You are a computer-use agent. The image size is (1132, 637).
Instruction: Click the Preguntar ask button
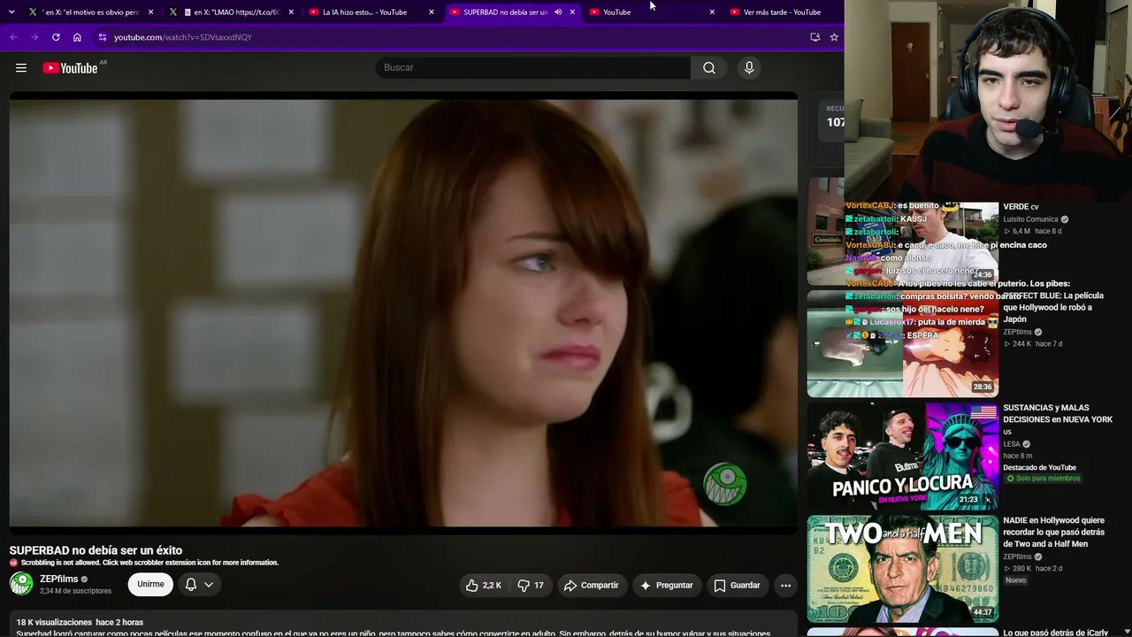point(667,585)
